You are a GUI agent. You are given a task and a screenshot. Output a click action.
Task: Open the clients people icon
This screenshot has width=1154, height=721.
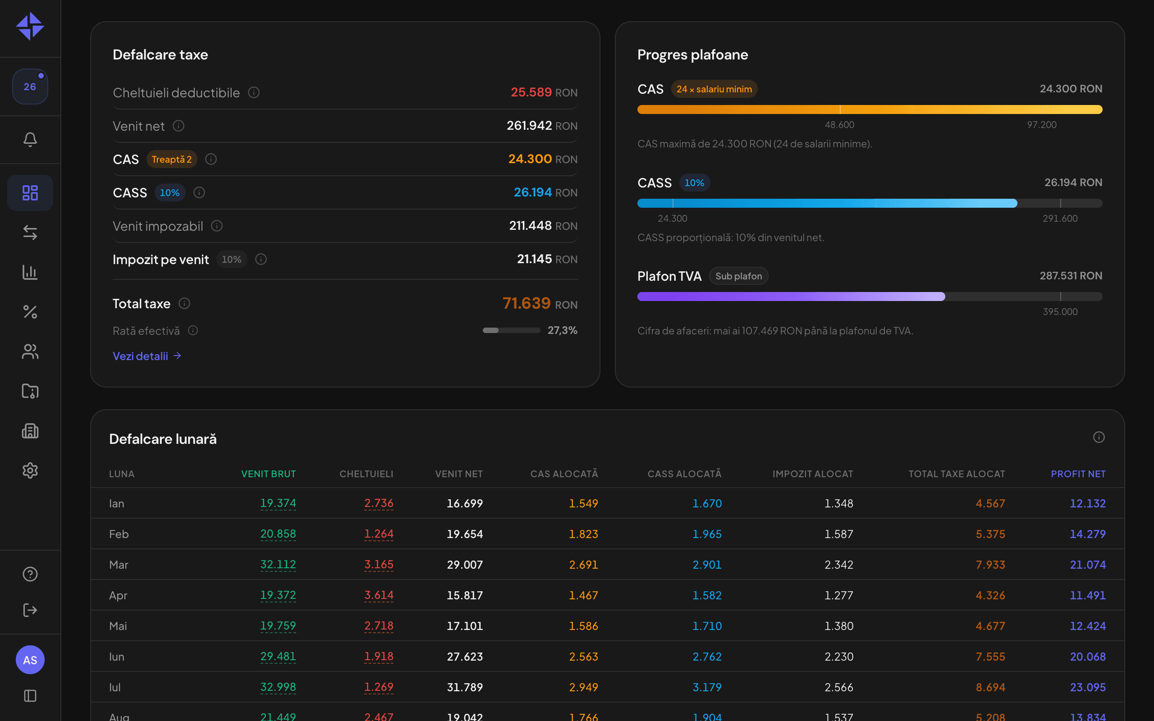click(x=30, y=351)
